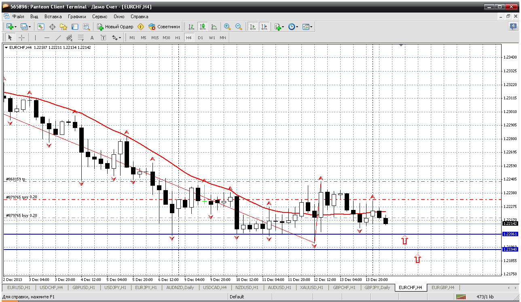Open the Вставка menu
Viewport: 521px width, 302px height.
[53, 17]
